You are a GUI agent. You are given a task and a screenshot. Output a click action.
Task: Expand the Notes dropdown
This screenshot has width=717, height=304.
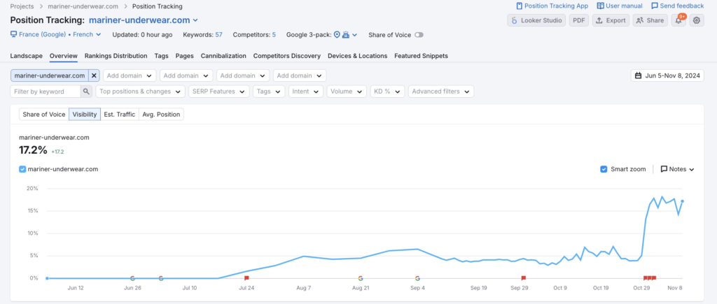678,169
